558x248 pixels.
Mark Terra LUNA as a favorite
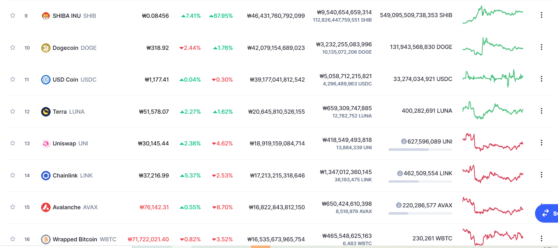[x=13, y=111]
